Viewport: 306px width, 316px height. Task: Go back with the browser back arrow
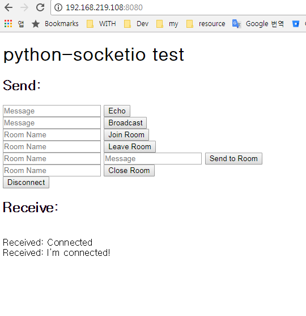(x=8, y=7)
